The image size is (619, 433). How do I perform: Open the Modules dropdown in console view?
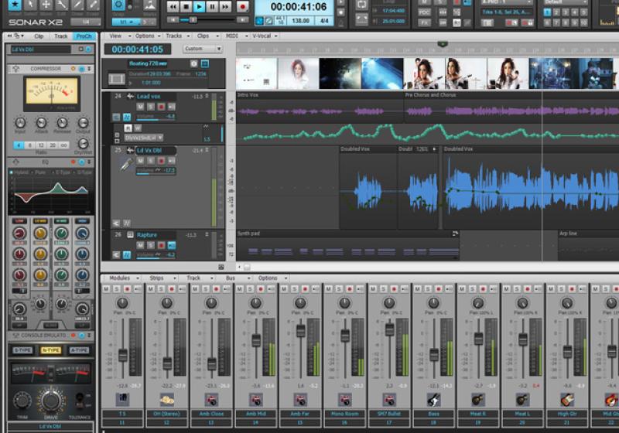click(122, 278)
